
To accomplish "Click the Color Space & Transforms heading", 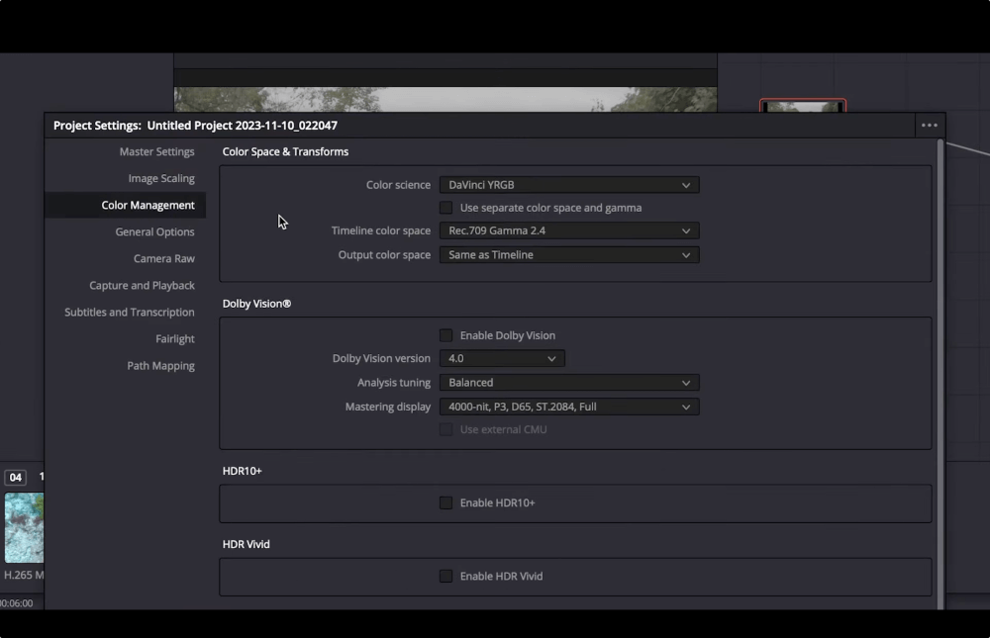I will tap(285, 151).
